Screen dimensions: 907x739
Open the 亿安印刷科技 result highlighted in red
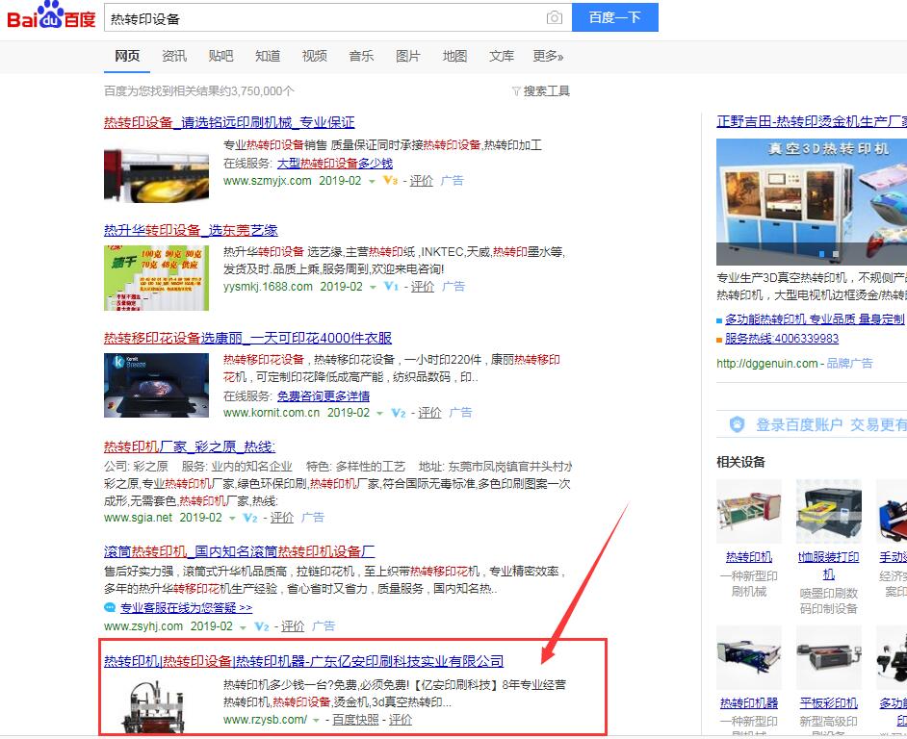coord(304,661)
